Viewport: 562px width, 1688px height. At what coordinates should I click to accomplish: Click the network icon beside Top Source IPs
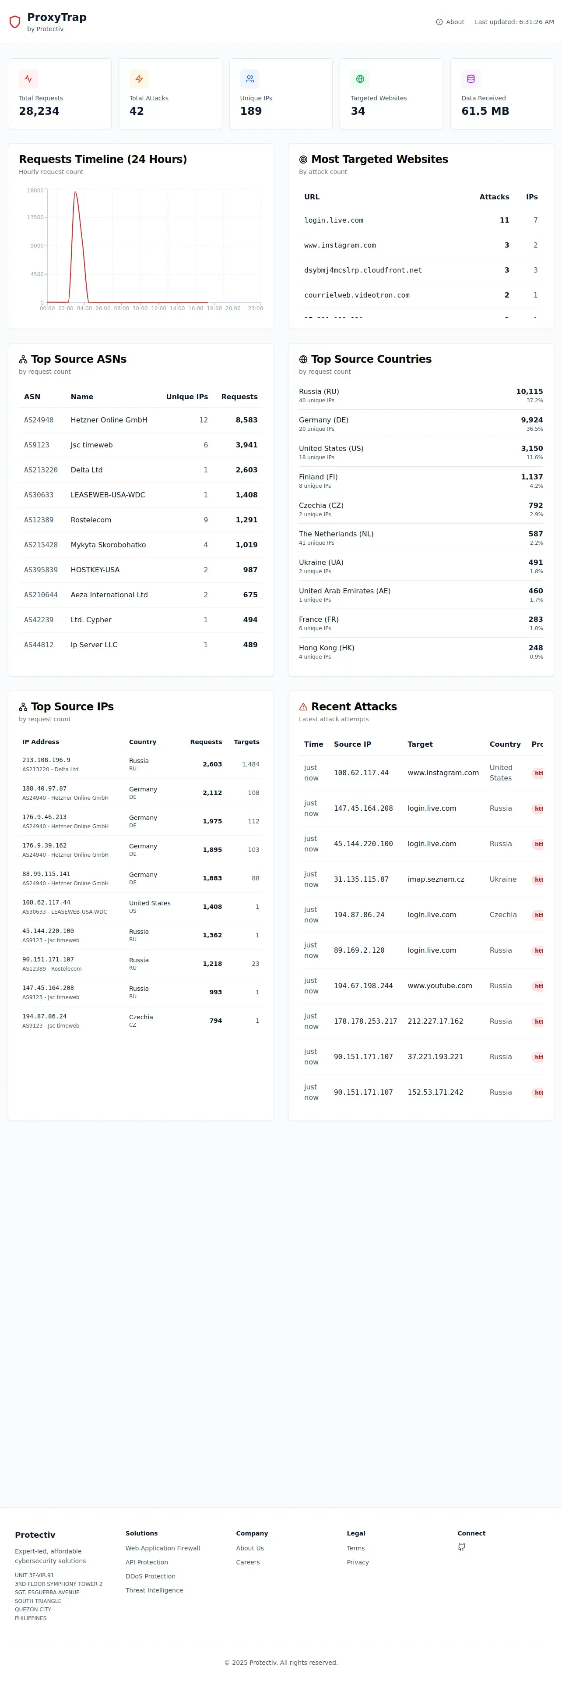tap(23, 706)
